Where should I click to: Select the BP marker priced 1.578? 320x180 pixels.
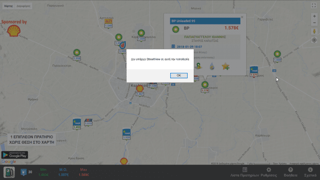point(205,87)
